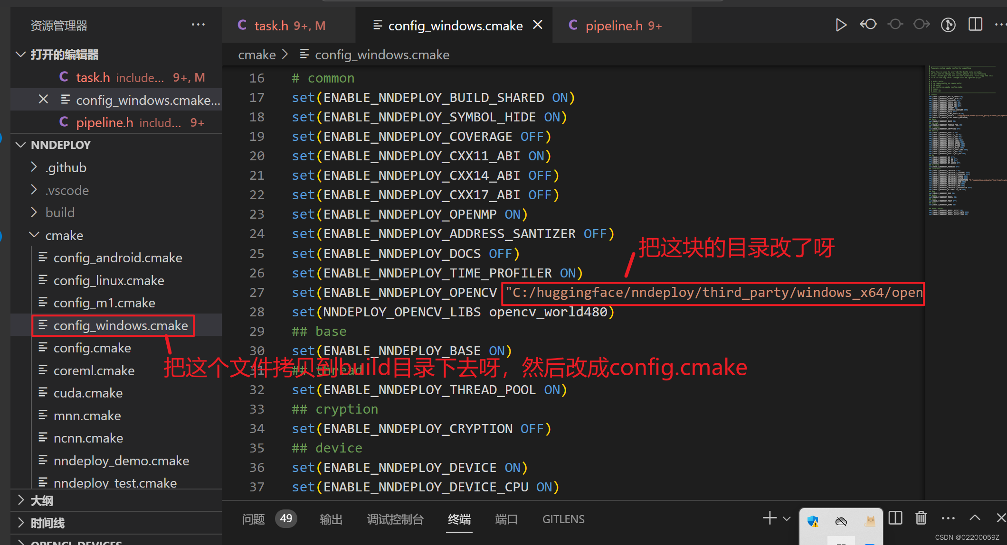
Task: Place cursor on line 28 opencv_world480
Action: (548, 312)
